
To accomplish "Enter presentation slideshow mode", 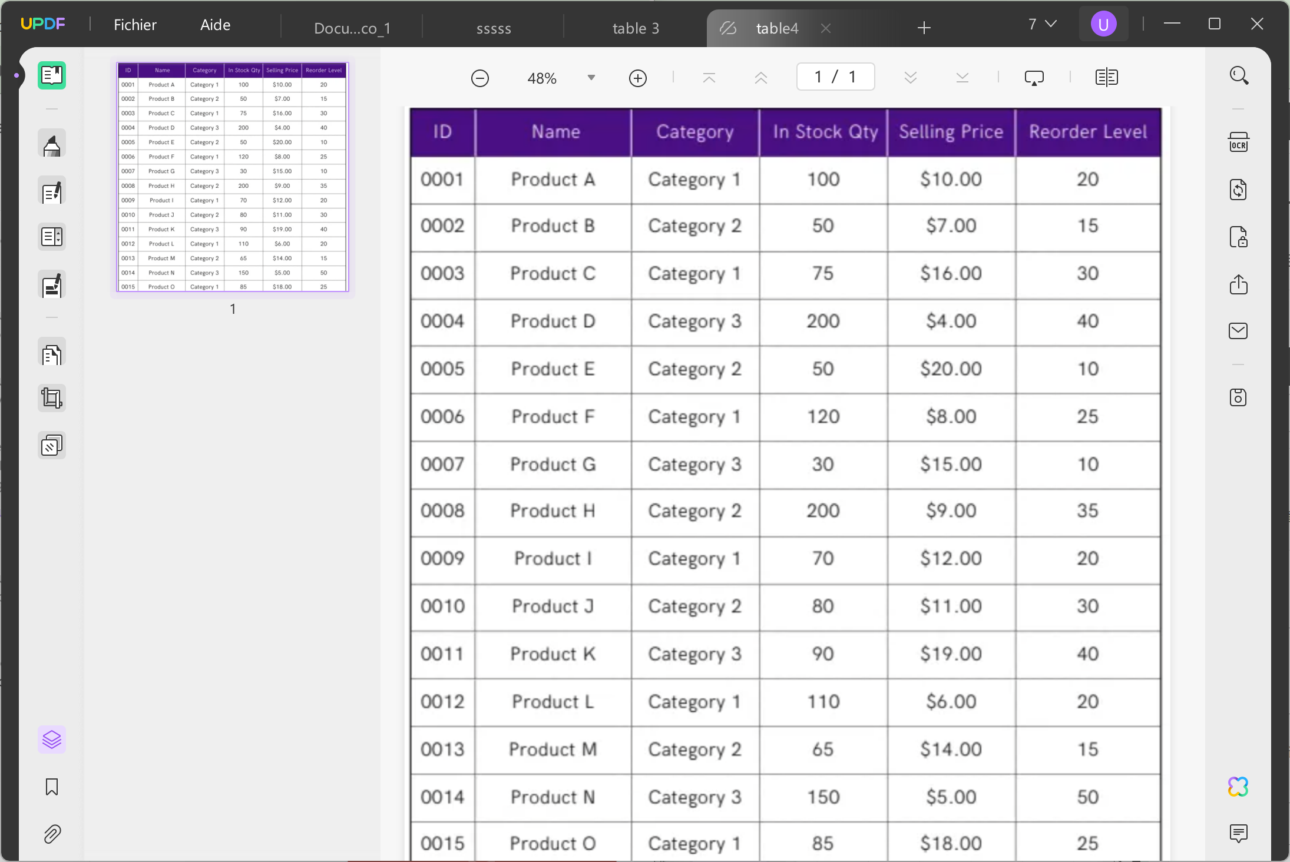I will pyautogui.click(x=1034, y=77).
